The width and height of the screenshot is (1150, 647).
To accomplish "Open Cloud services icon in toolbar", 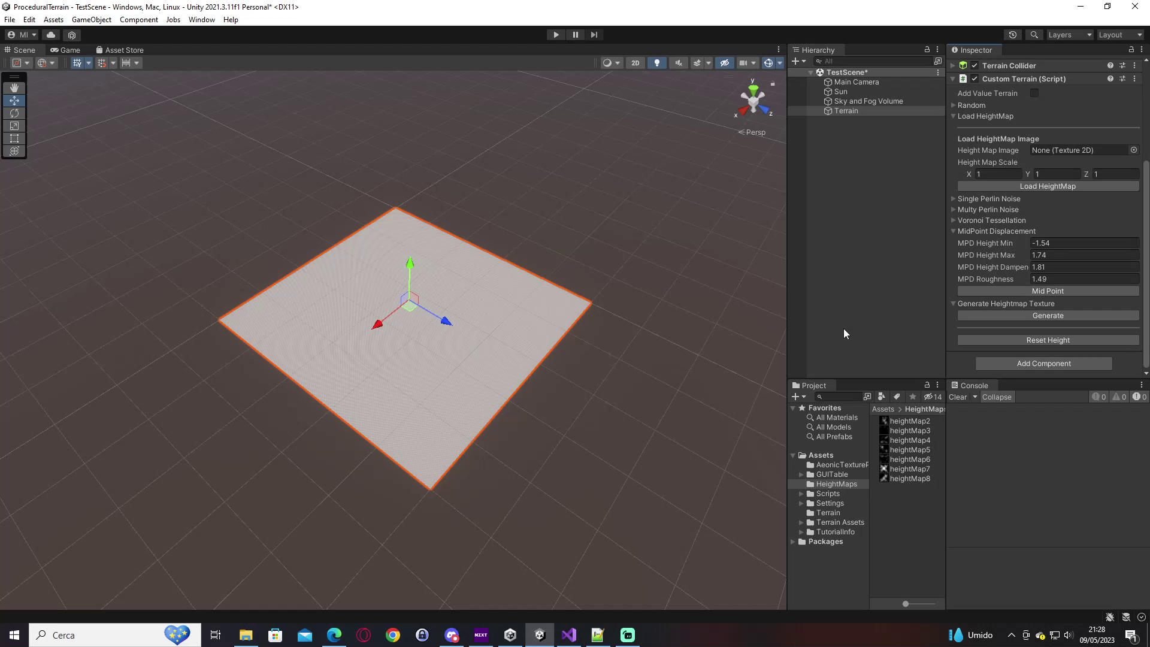I will [x=51, y=35].
